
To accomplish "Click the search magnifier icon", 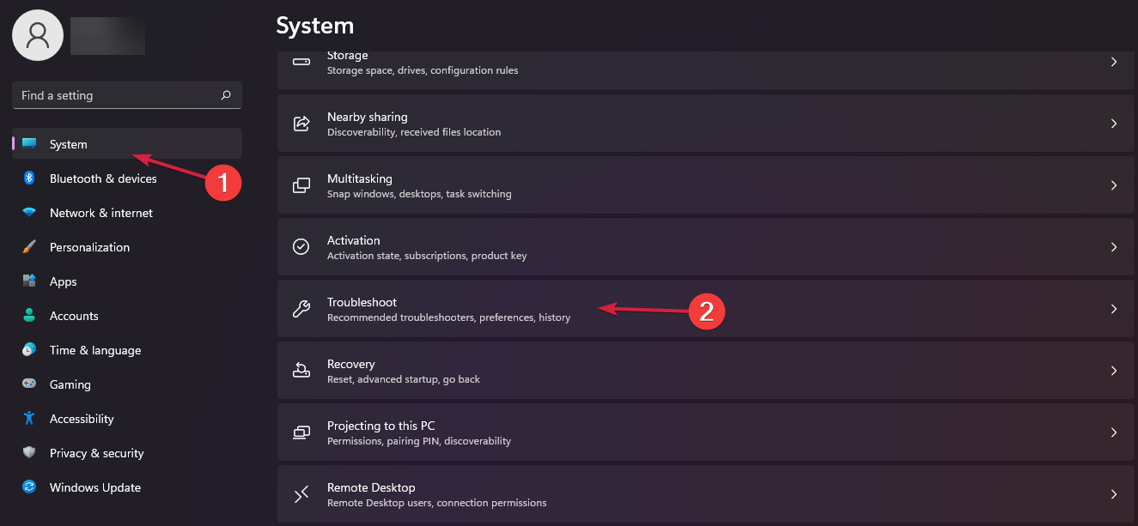I will (x=225, y=95).
